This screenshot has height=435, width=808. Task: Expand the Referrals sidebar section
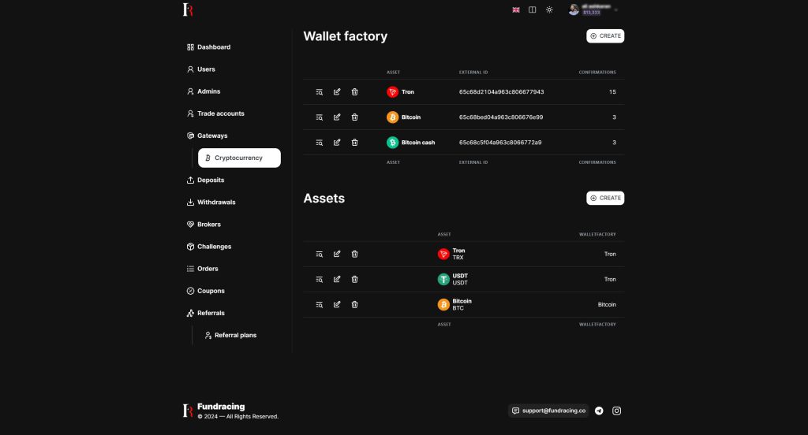coord(211,313)
